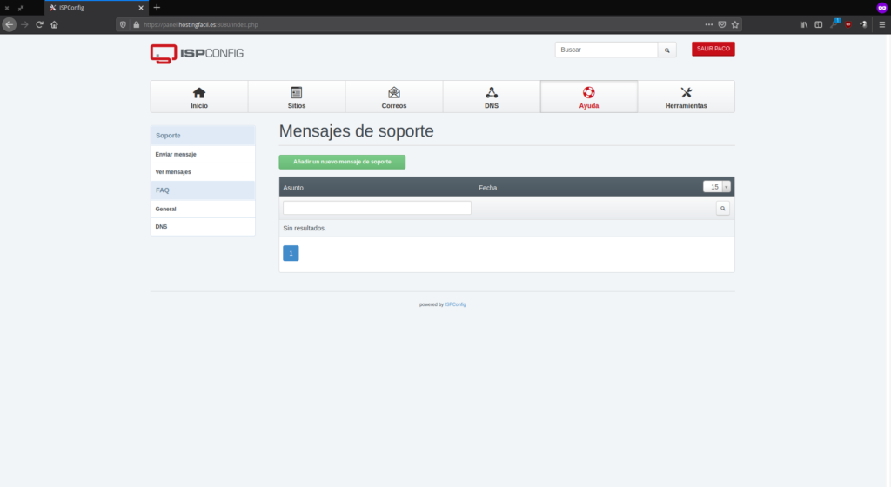Go to the Correos mail module
Image resolution: width=891 pixels, height=487 pixels.
(394, 97)
